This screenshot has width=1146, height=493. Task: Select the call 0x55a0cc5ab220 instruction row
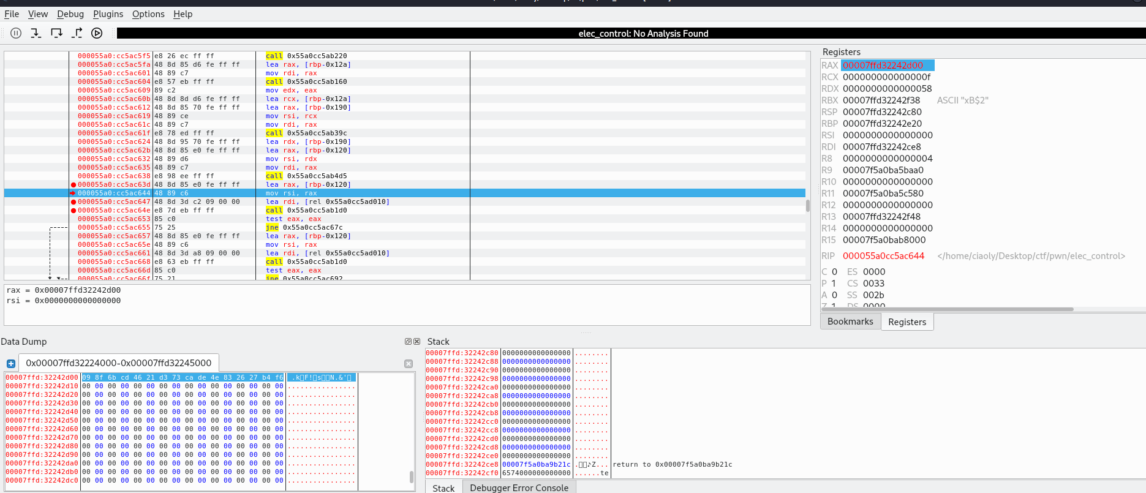click(x=404, y=56)
